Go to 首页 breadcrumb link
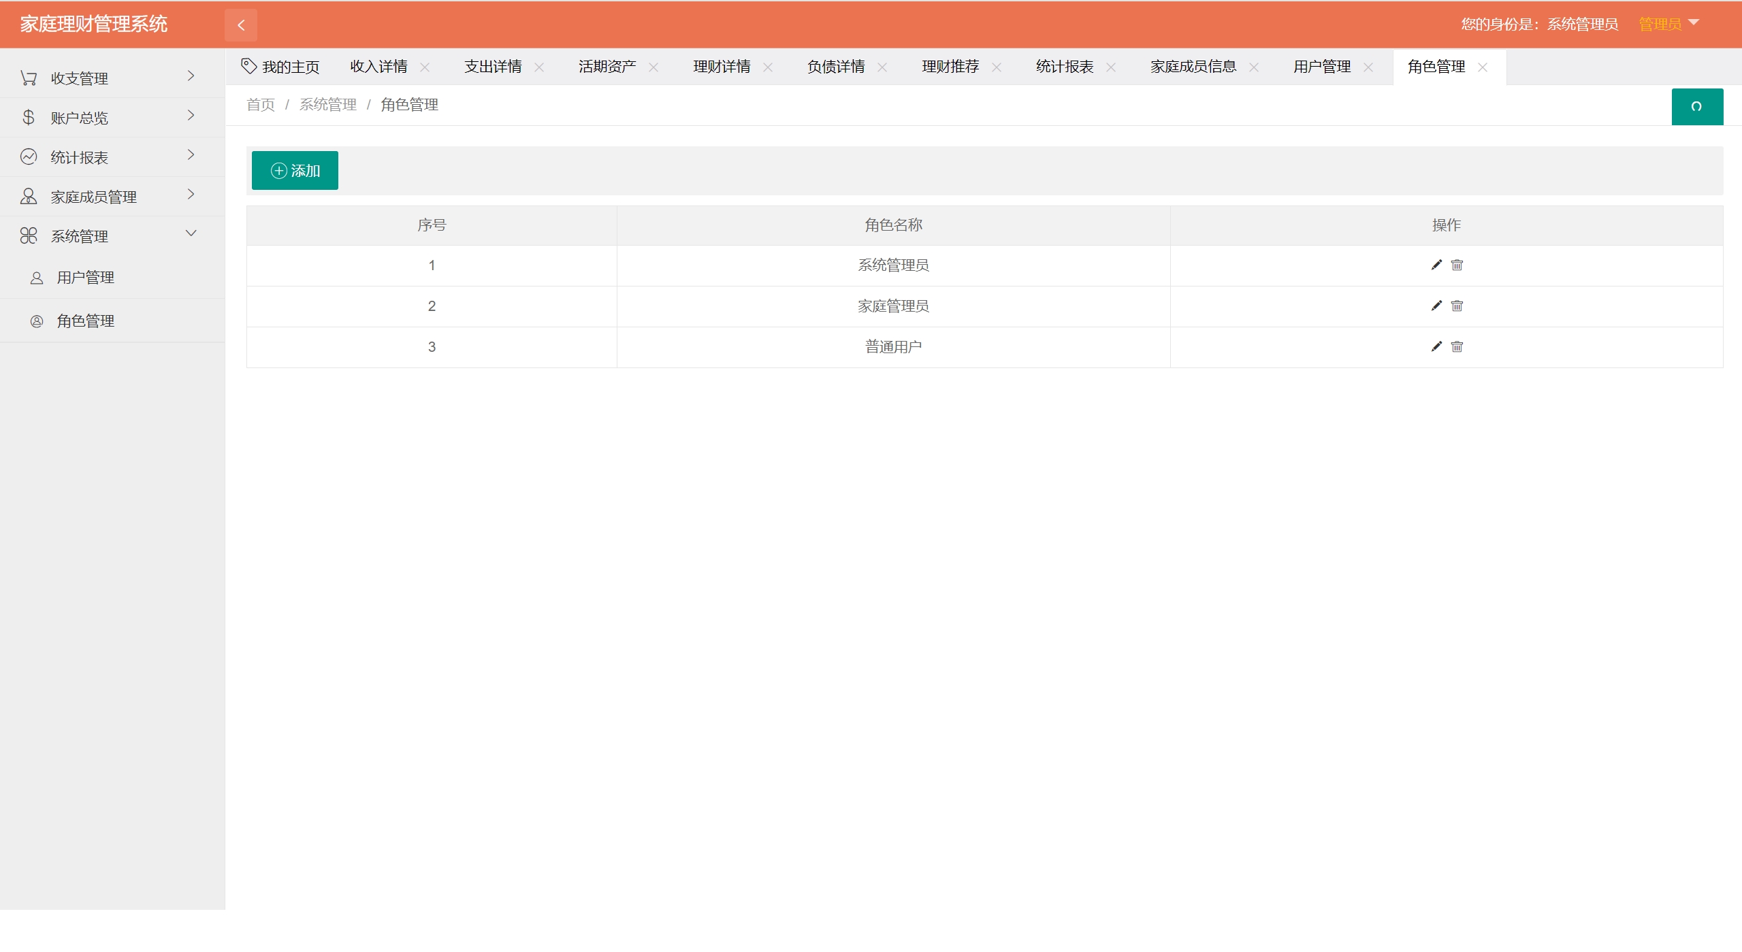Image resolution: width=1742 pixels, height=952 pixels. click(x=261, y=105)
